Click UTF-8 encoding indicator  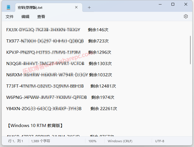160,141
